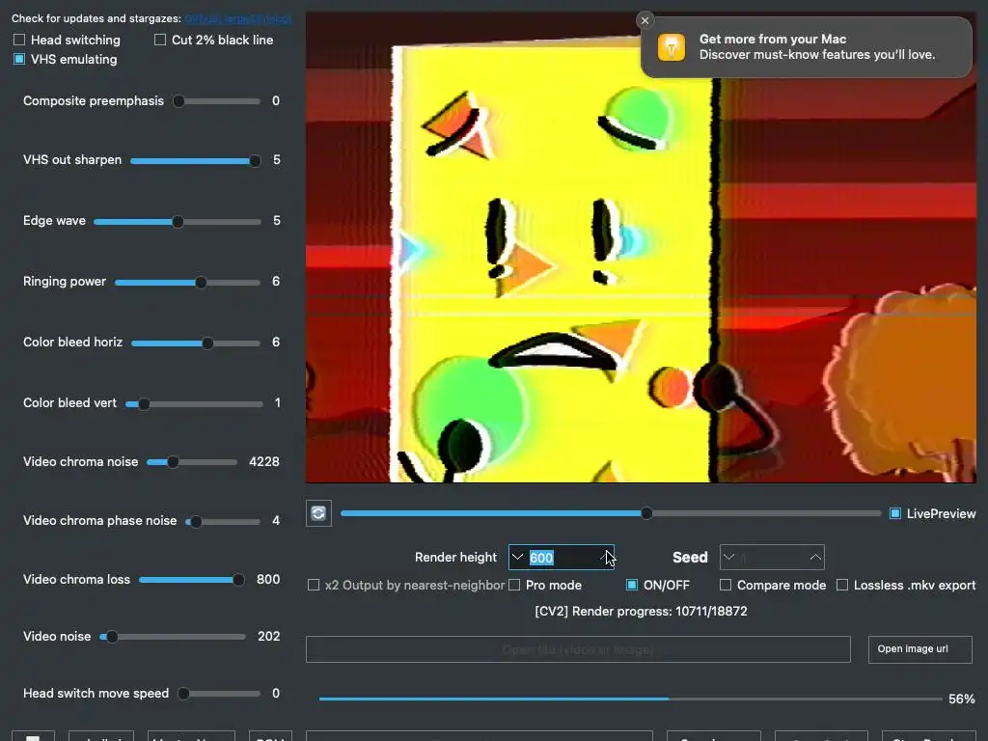Open the Get more from your Mac notification
The image size is (988, 741).
coord(807,47)
